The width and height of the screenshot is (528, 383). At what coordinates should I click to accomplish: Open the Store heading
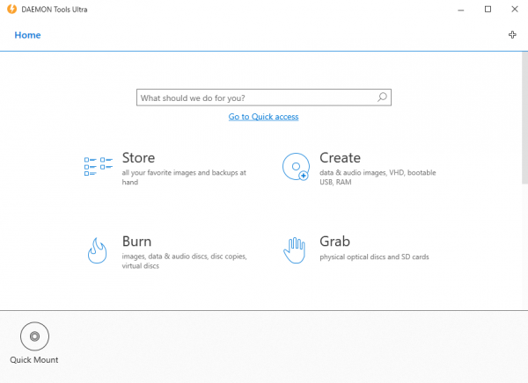coord(138,158)
